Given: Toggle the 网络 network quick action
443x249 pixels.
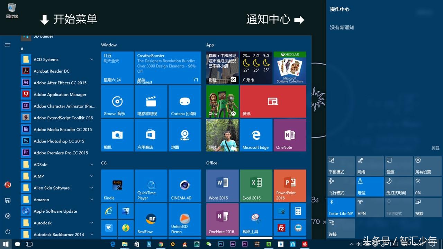Looking at the screenshot, I should (x=370, y=166).
